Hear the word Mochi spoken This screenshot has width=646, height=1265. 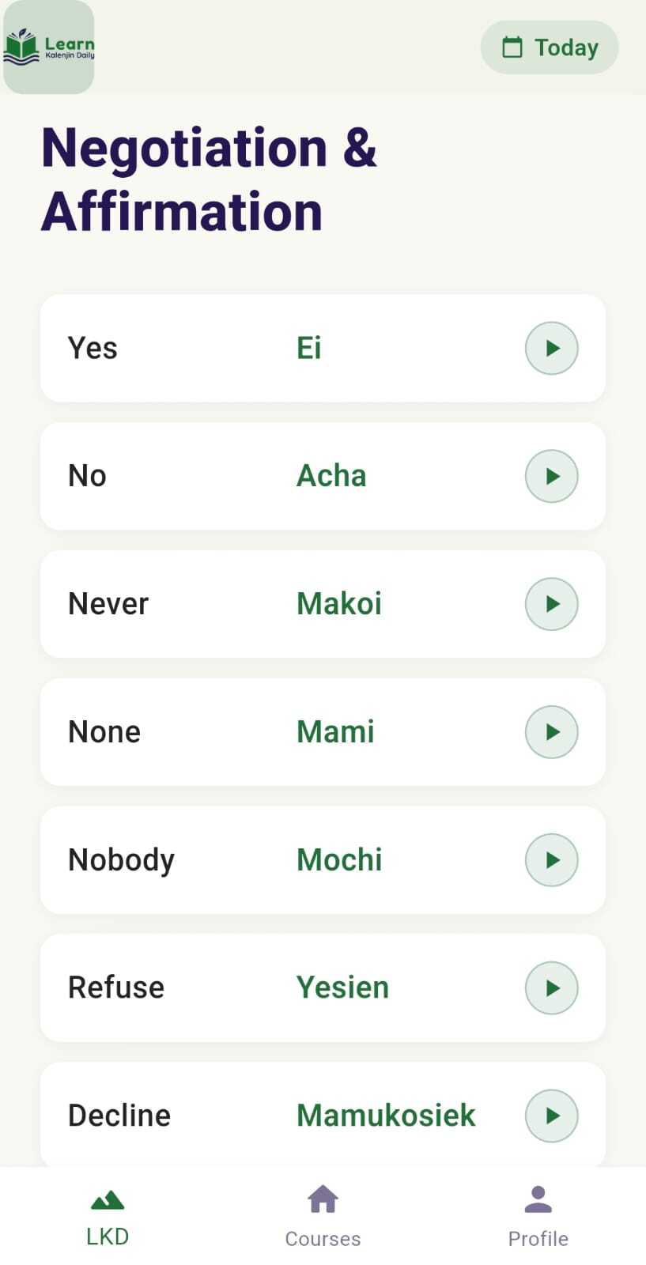[551, 860]
